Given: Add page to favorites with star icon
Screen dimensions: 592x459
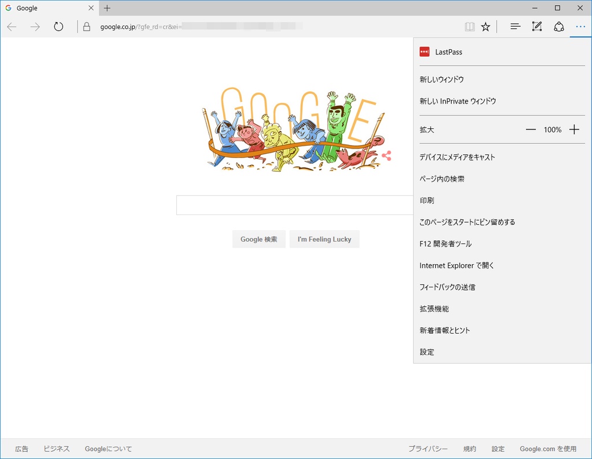Looking at the screenshot, I should click(x=486, y=27).
